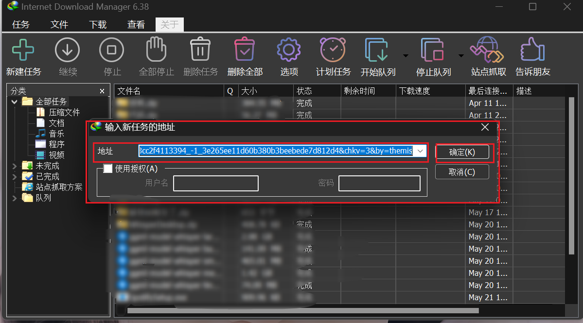Image resolution: width=583 pixels, height=323 pixels.
Task: Select 站点抓取方案 in the category tree
Action: pyautogui.click(x=59, y=187)
